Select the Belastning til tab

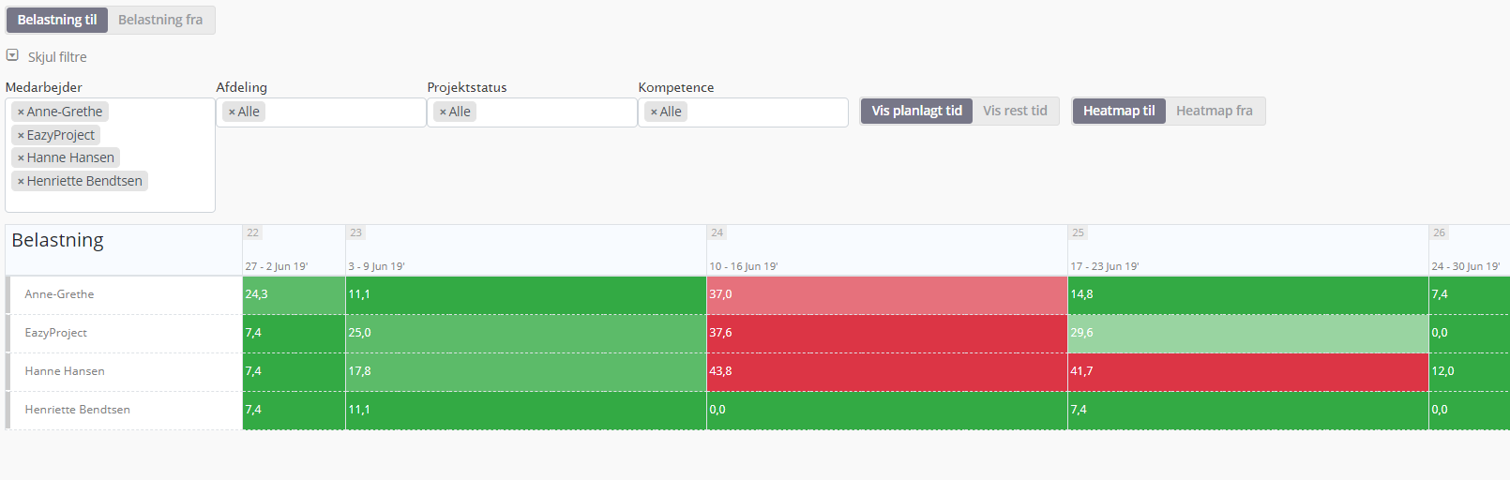tap(57, 20)
